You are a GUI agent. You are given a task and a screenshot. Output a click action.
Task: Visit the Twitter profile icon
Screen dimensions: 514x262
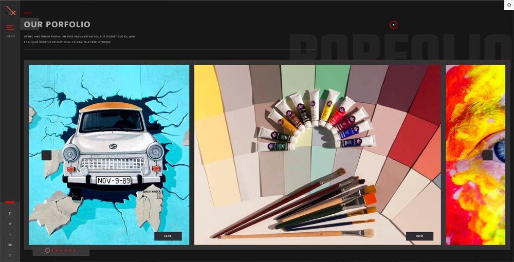tap(10, 224)
